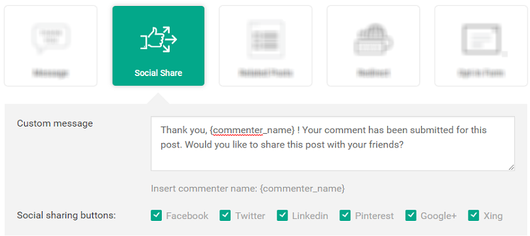Viewport: 530px width, 236px height.
Task: Toggle the Linkedin checkbox off
Action: click(x=282, y=215)
